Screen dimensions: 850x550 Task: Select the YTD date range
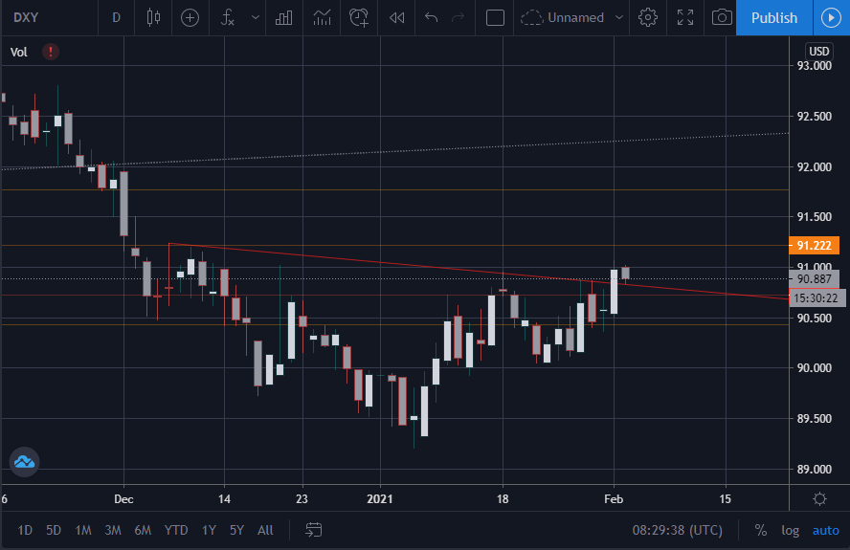click(176, 530)
